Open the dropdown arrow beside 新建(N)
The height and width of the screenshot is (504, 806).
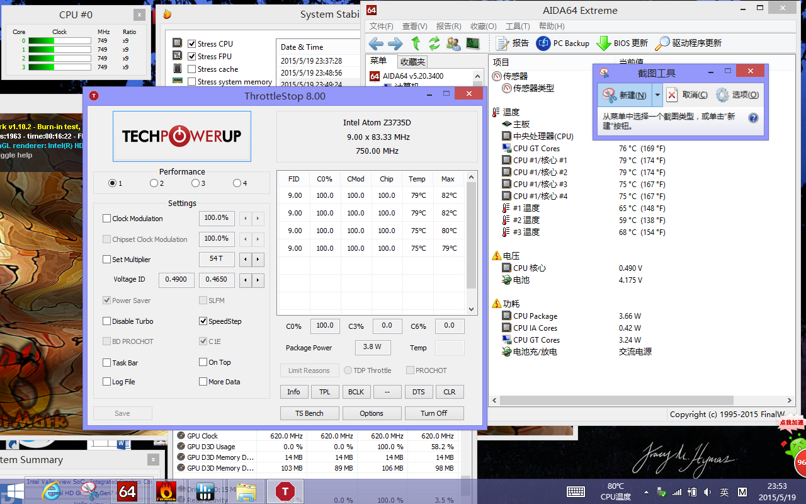coord(657,95)
